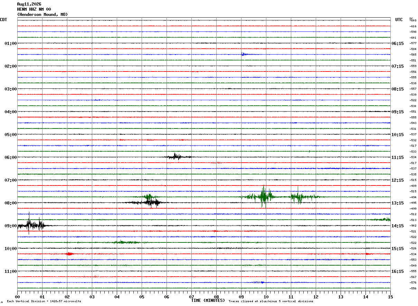
Task: Select the HENM HHZ NM 00 station label
Action: 34,9
